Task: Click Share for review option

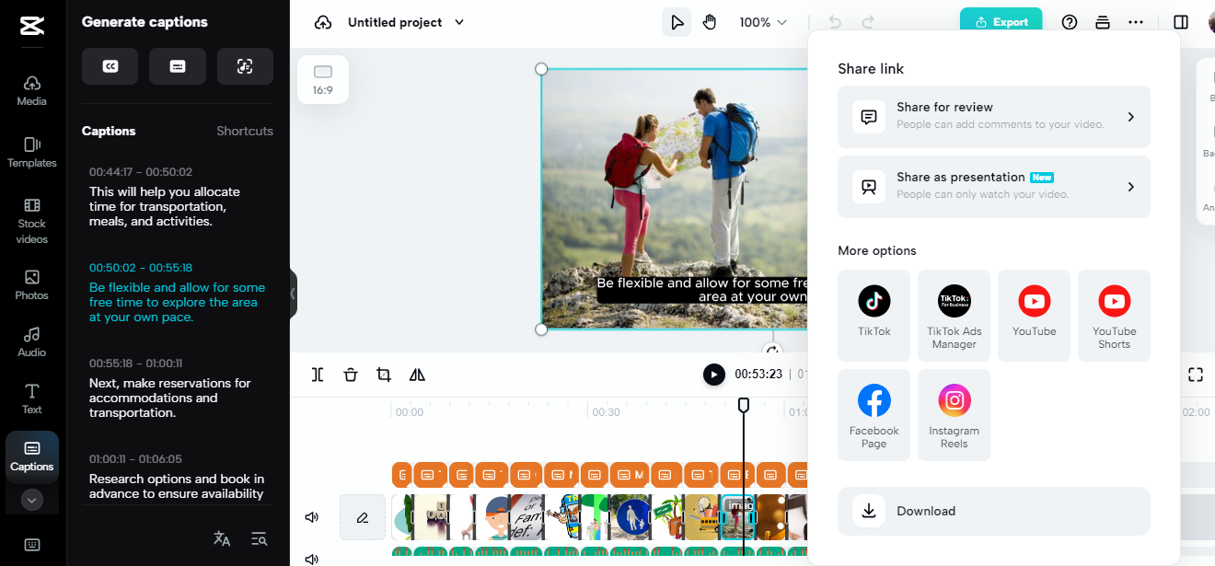Action: 994,117
